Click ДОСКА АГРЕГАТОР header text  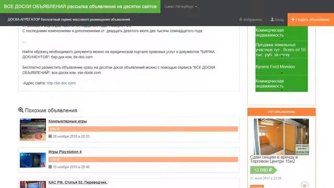[x=68, y=19]
